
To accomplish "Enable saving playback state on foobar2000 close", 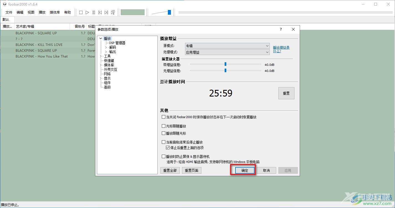I will pos(163,117).
